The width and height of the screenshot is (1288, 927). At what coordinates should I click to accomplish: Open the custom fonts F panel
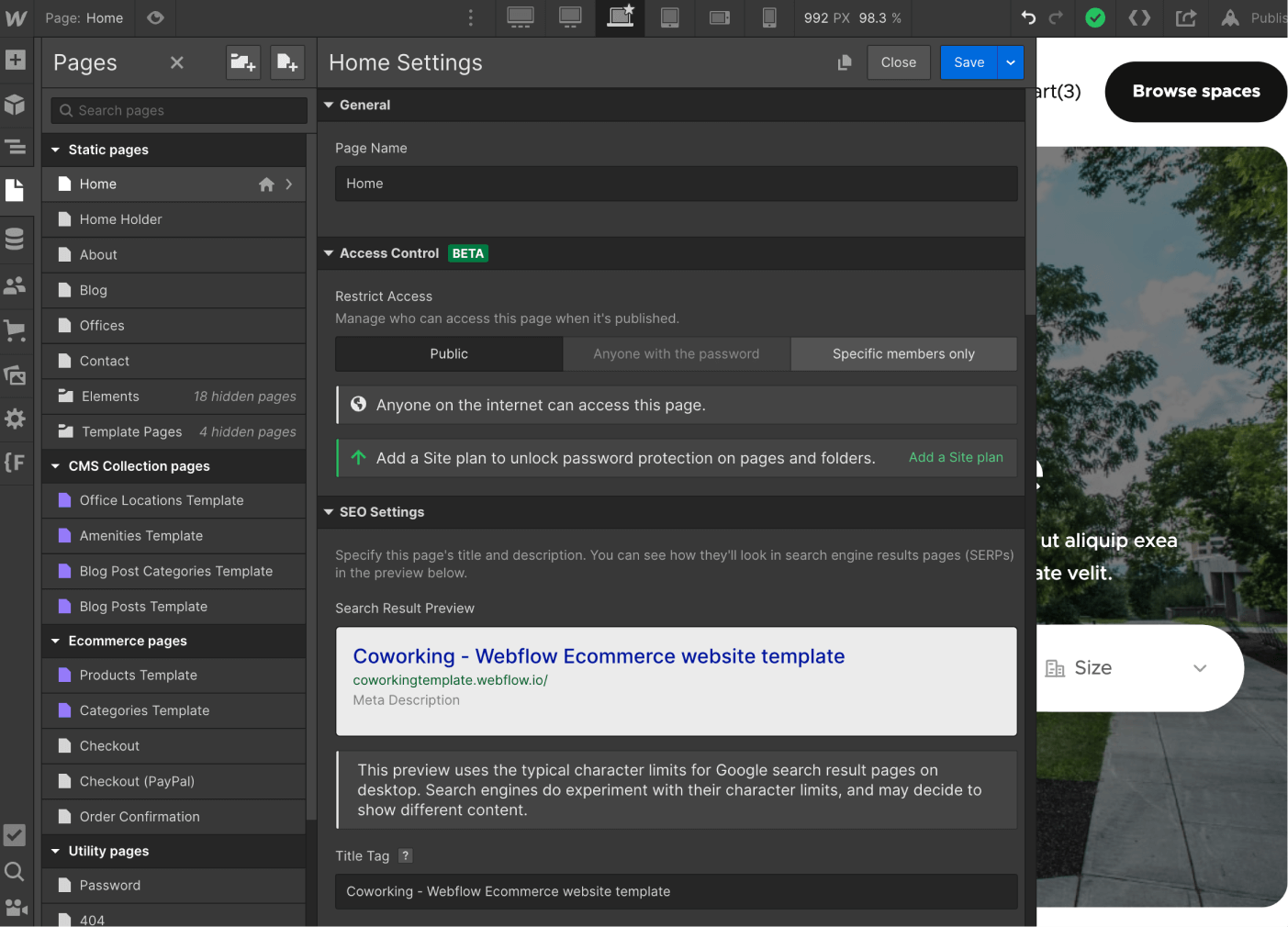(x=15, y=462)
